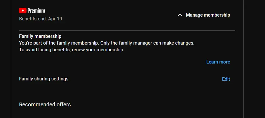This screenshot has width=265, height=118.
Task: Open the Learn more link
Action: coord(218,62)
